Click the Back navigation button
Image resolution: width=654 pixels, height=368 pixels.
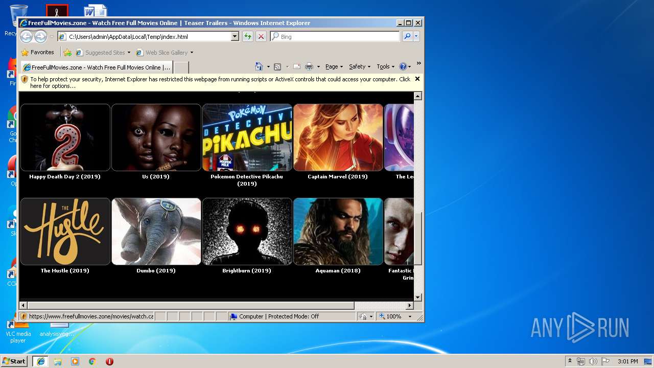pos(26,36)
